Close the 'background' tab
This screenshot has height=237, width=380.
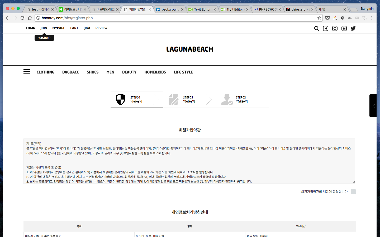[182, 9]
